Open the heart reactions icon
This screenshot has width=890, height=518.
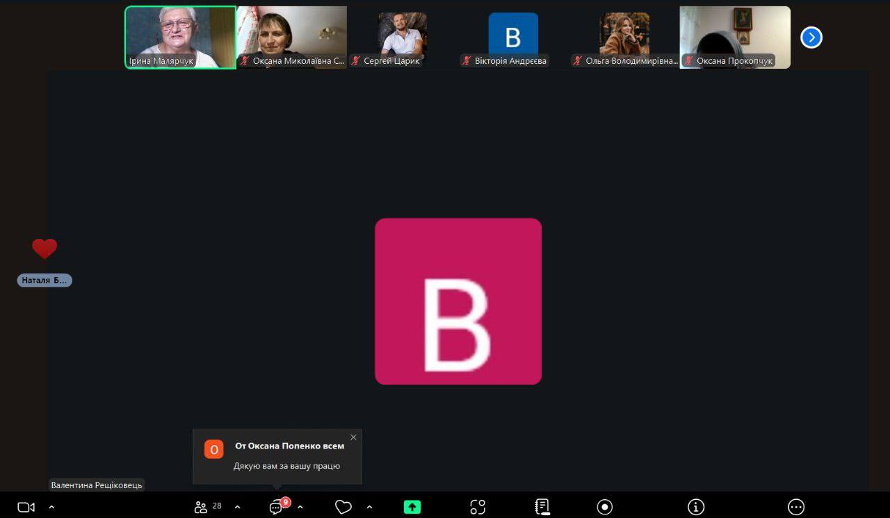(x=343, y=507)
